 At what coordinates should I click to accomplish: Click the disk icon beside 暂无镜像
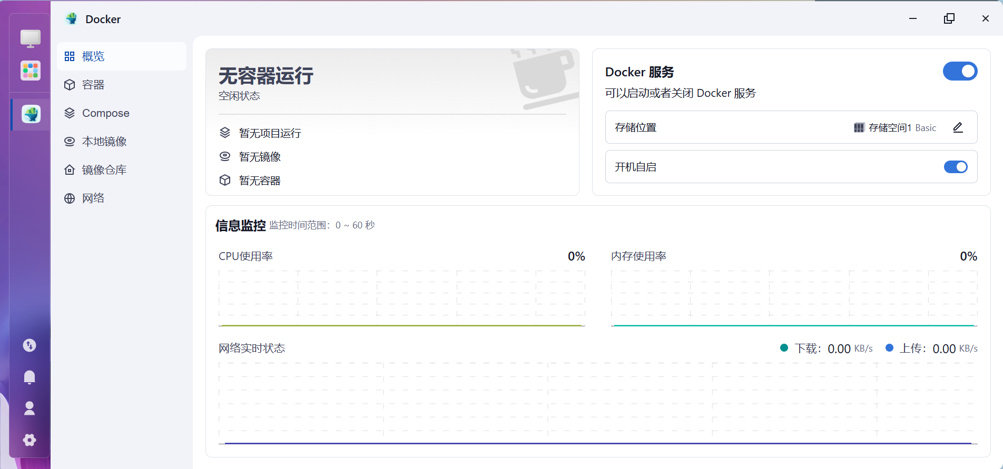click(x=225, y=156)
